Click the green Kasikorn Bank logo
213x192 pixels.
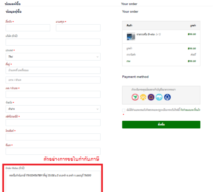pyautogui.click(x=135, y=97)
